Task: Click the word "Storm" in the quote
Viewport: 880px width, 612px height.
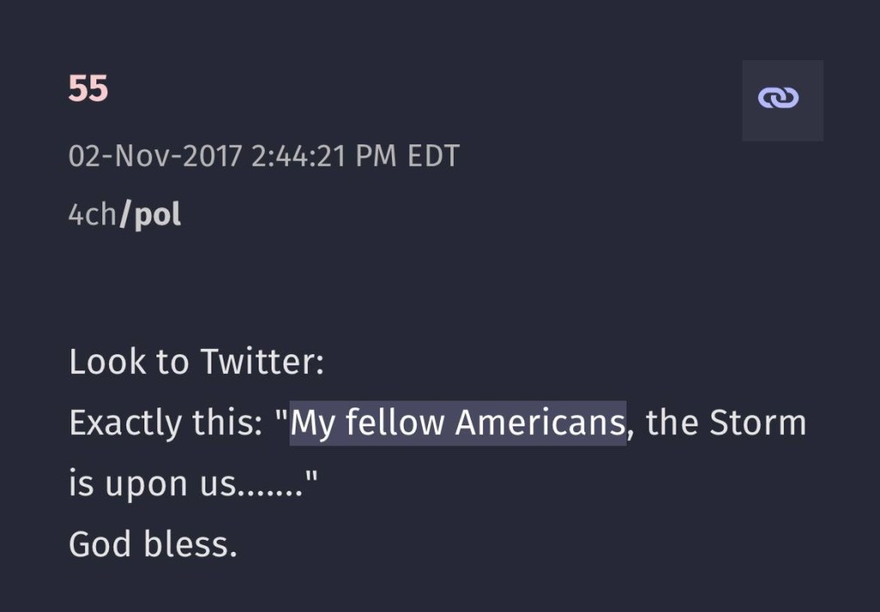Action: pyautogui.click(x=758, y=423)
